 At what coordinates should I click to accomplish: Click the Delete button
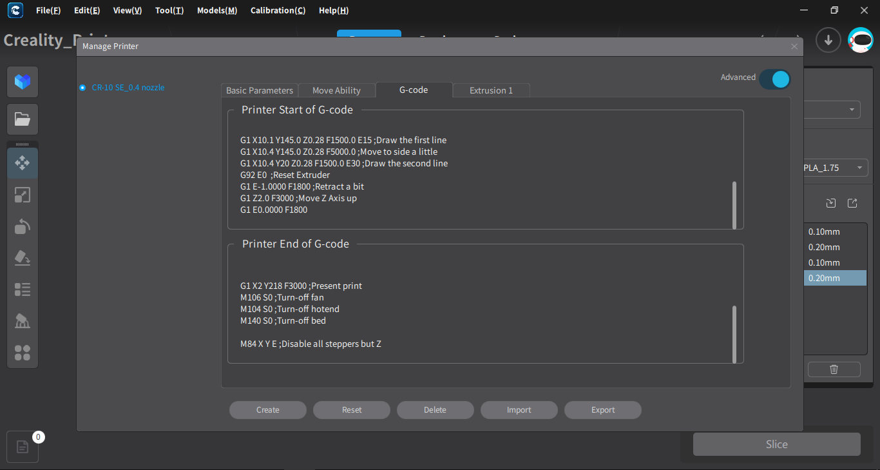click(435, 410)
